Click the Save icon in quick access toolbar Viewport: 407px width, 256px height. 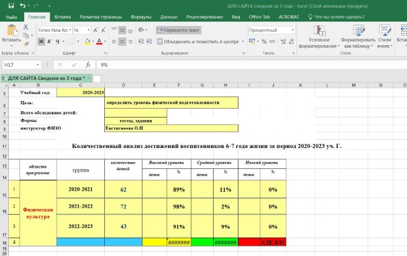click(11, 5)
